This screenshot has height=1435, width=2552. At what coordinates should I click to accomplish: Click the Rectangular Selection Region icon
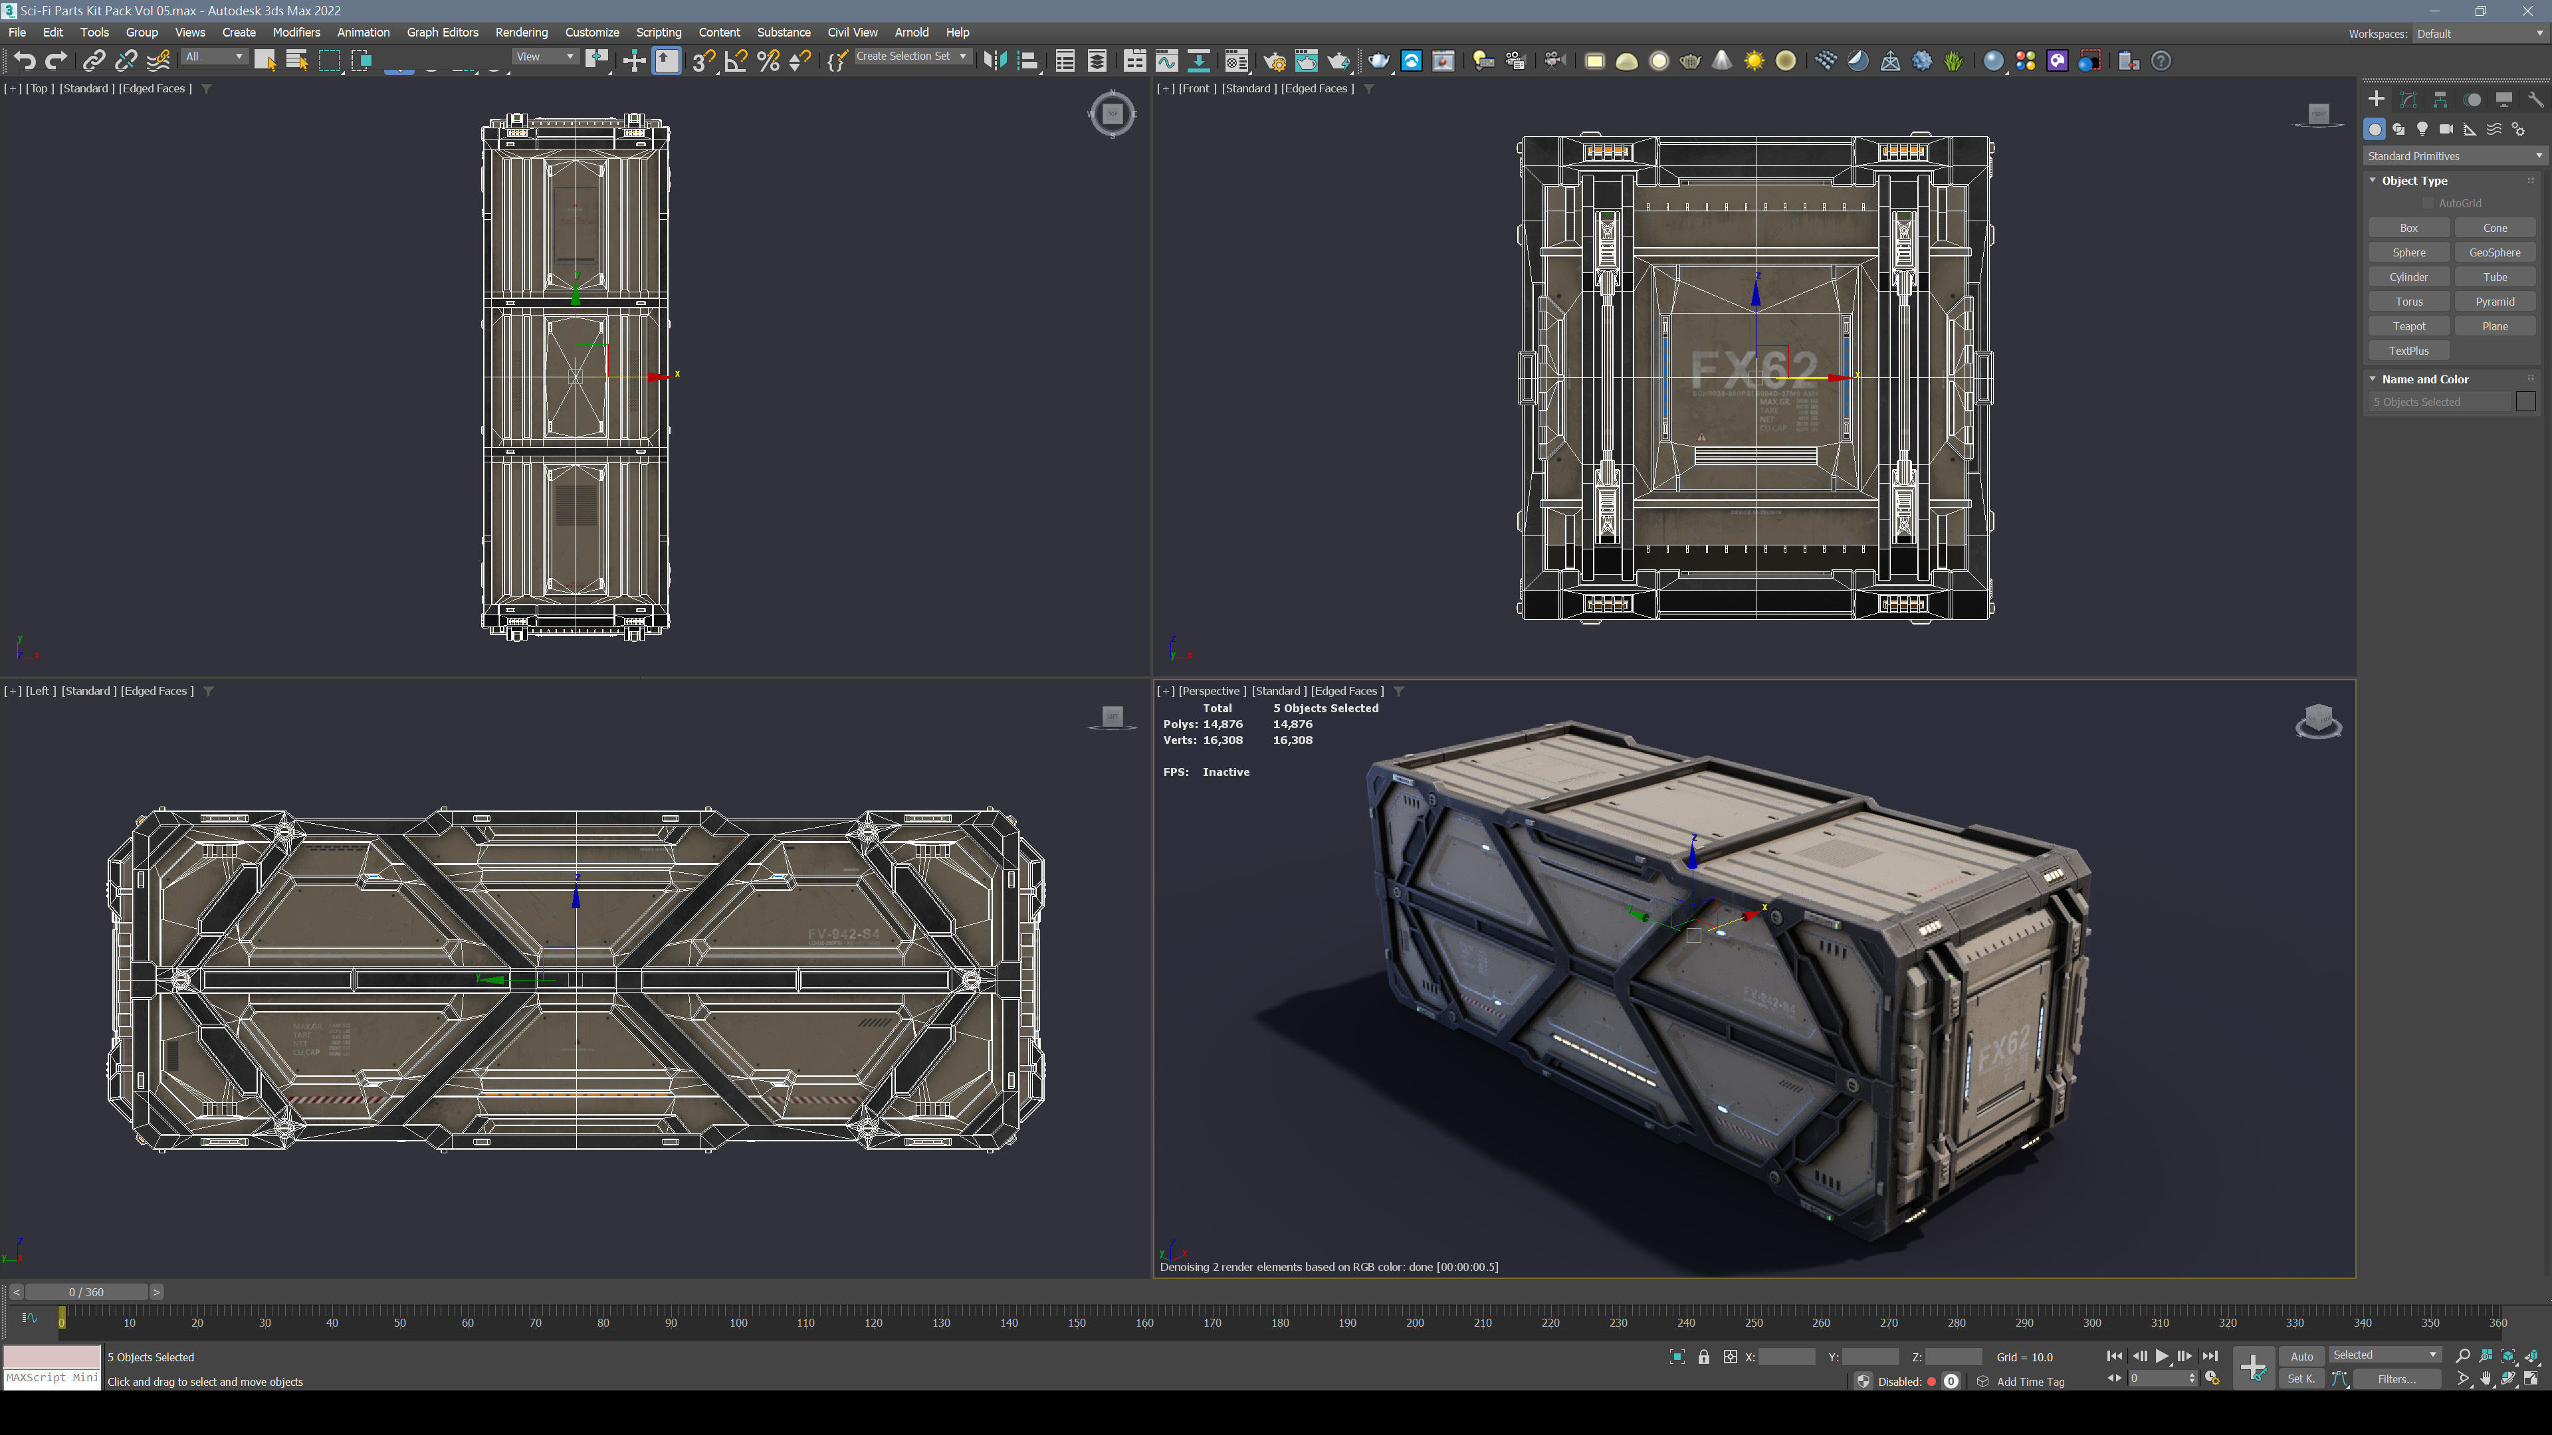pyautogui.click(x=329, y=60)
